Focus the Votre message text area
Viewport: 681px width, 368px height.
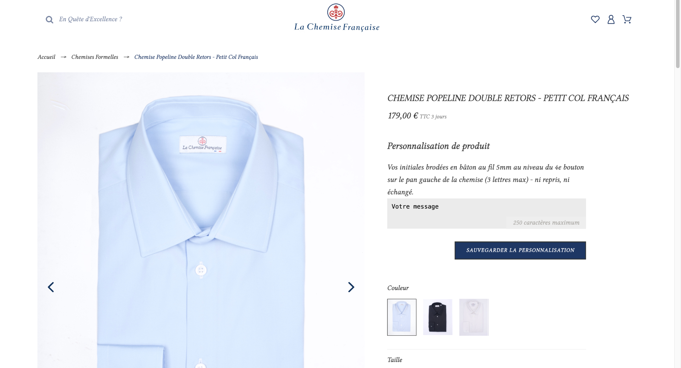click(486, 213)
